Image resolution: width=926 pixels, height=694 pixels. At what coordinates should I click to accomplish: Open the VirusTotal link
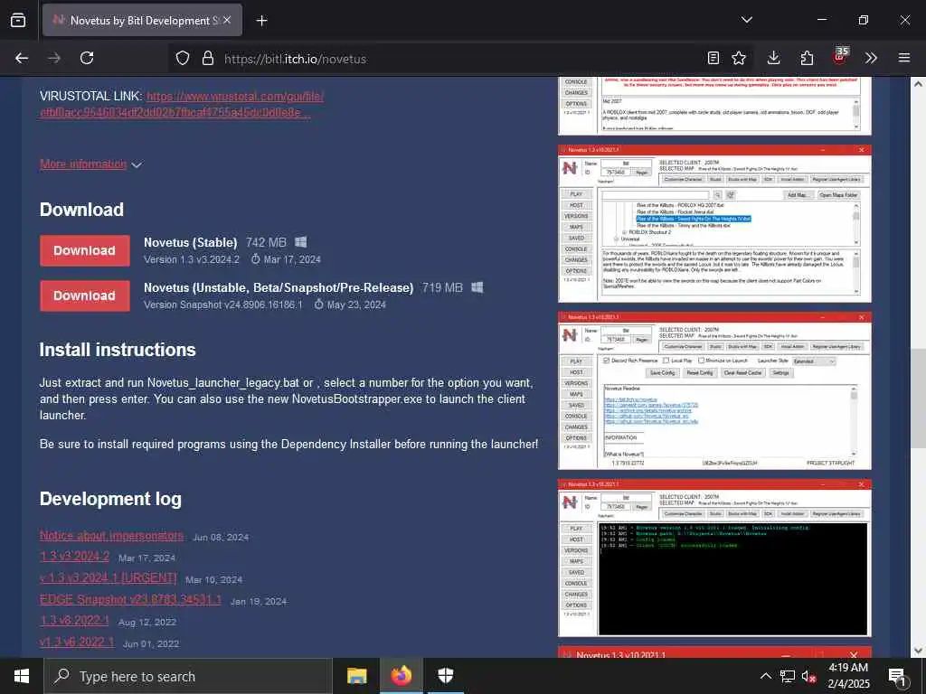pyautogui.click(x=181, y=104)
